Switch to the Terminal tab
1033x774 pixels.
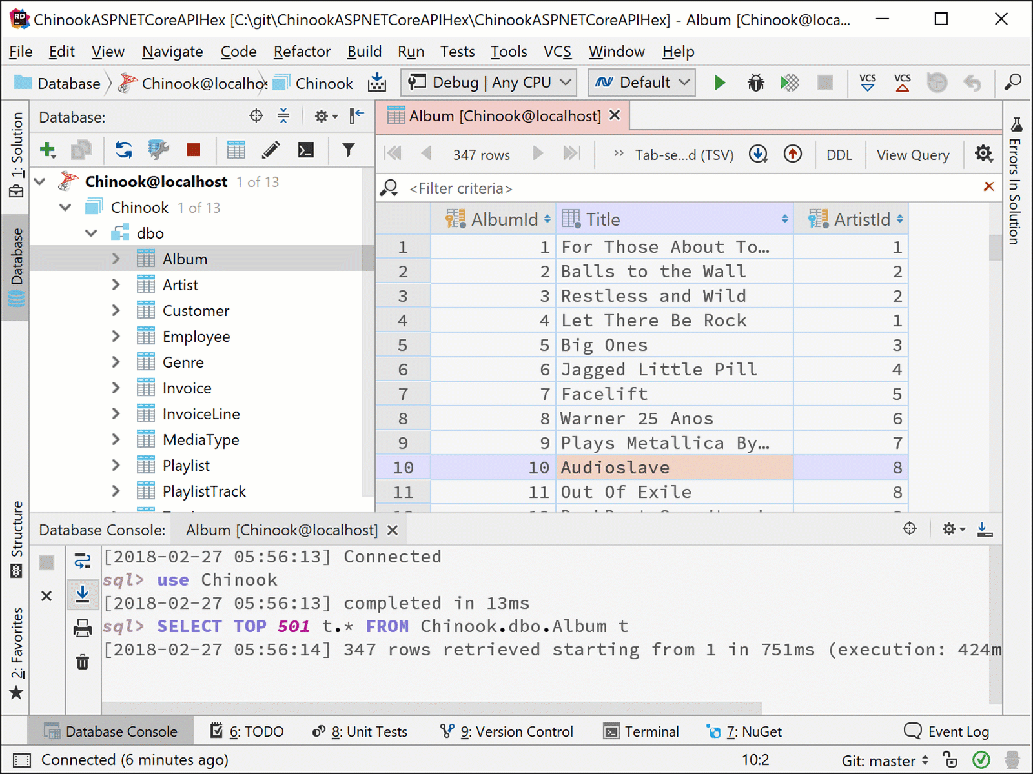650,731
